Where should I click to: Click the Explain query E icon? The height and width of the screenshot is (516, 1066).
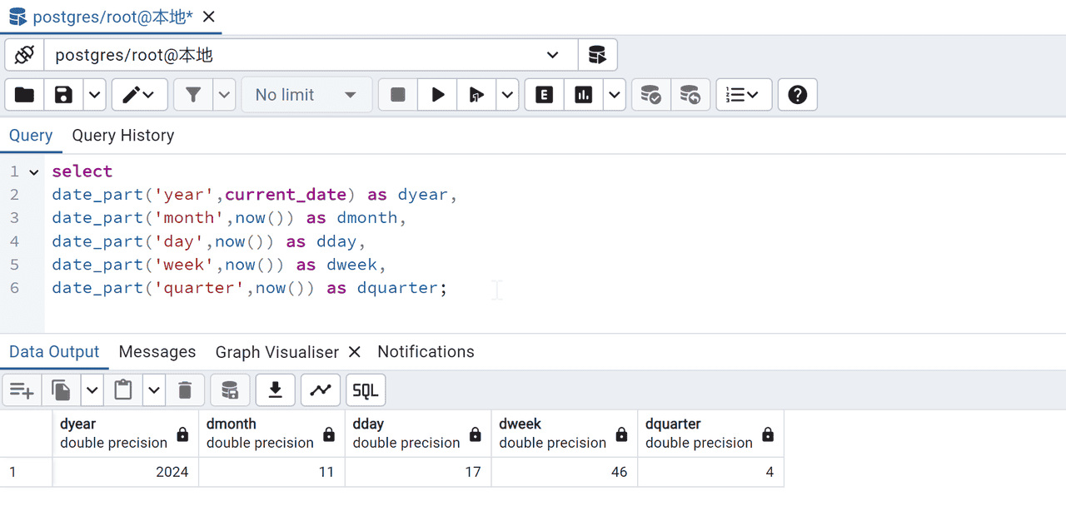coord(544,95)
